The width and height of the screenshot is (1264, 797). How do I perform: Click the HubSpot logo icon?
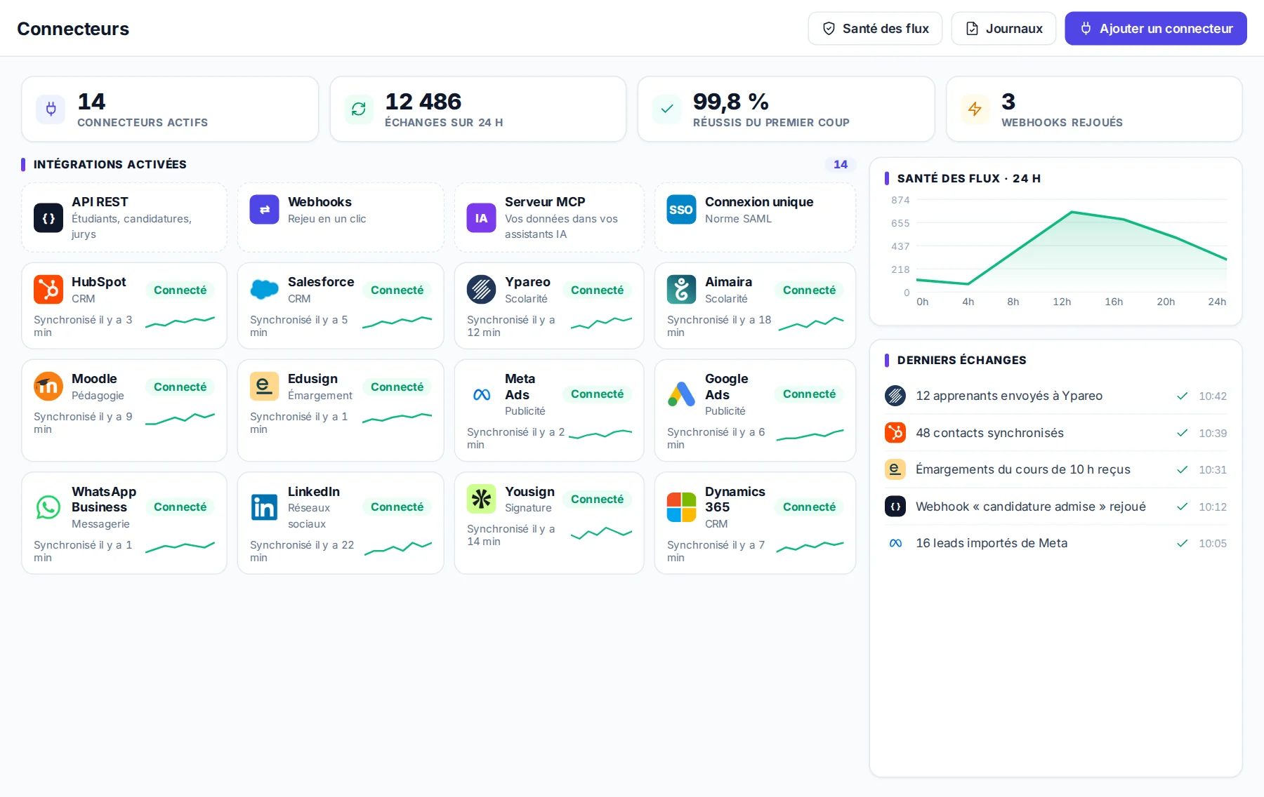pyautogui.click(x=48, y=289)
